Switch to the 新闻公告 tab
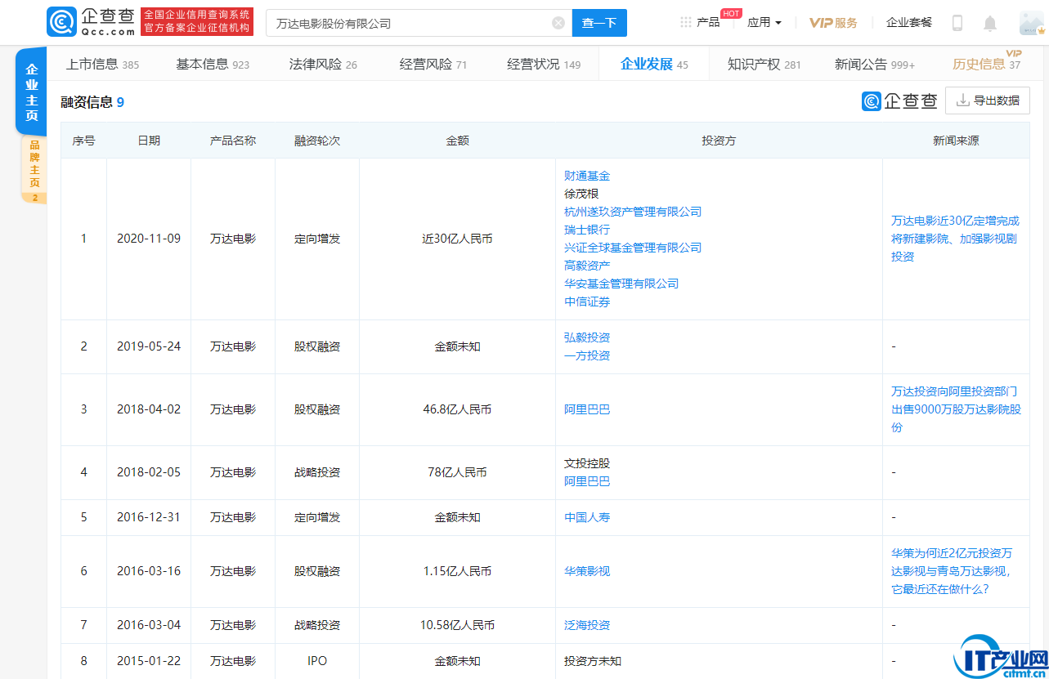This screenshot has height=679, width=1049. pyautogui.click(x=875, y=64)
